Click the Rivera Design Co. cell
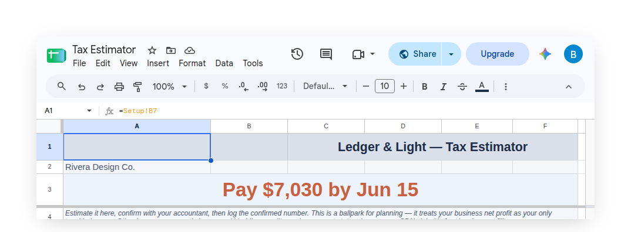 [x=137, y=167]
